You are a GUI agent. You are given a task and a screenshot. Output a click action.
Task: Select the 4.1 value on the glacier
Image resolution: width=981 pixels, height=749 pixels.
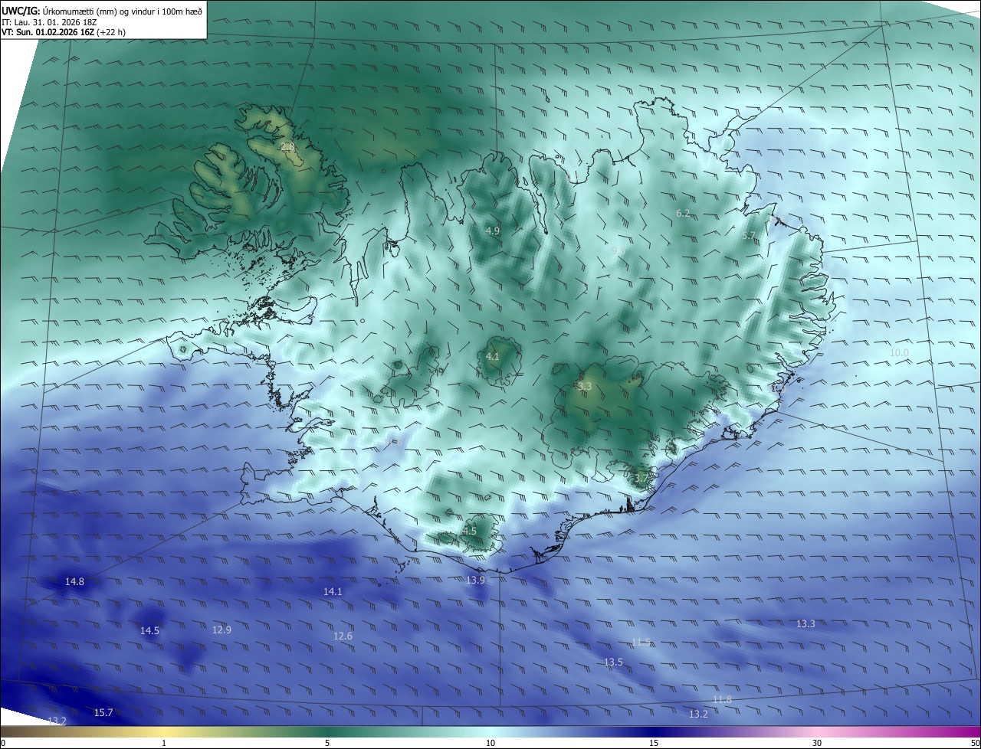coord(493,356)
